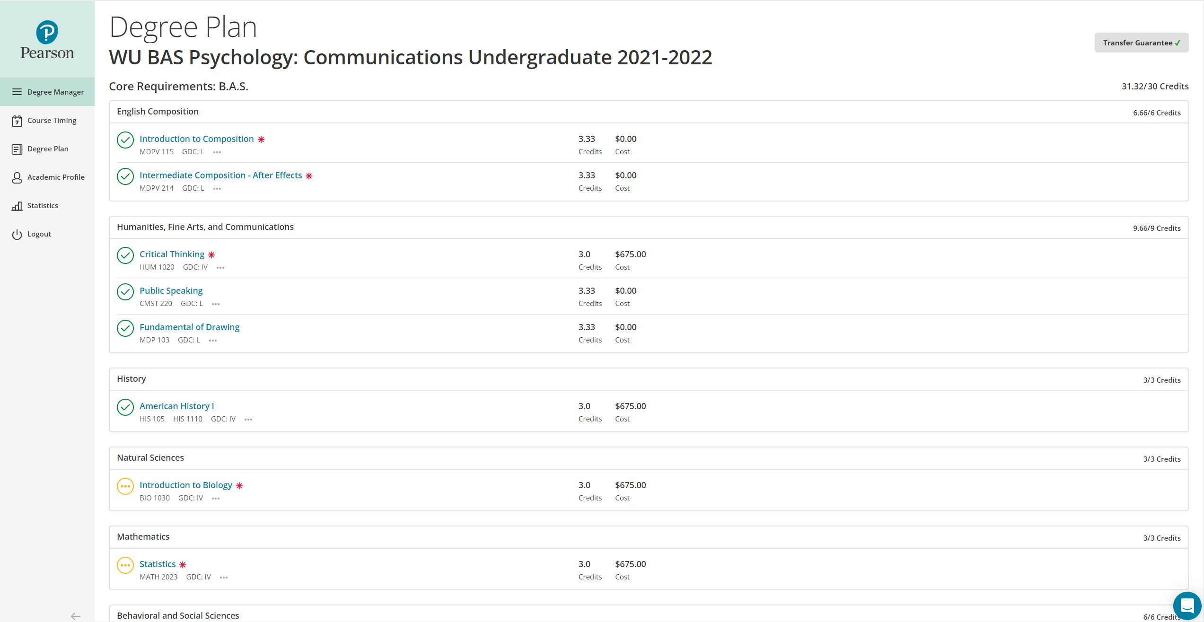The width and height of the screenshot is (1204, 622).
Task: Select Degree Plan in the sidebar
Action: tap(48, 149)
